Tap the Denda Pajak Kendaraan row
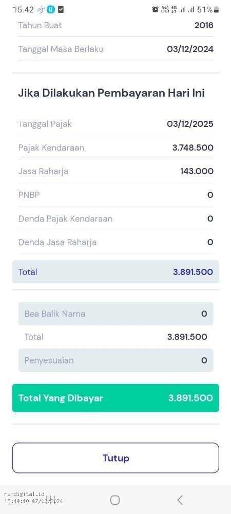Screen dimensions: 231x514 coord(115,218)
